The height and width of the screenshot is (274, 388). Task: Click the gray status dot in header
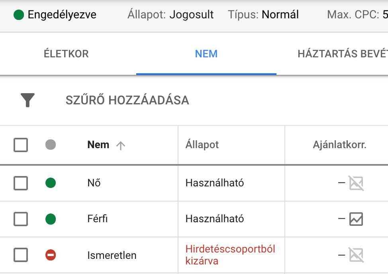(x=51, y=145)
